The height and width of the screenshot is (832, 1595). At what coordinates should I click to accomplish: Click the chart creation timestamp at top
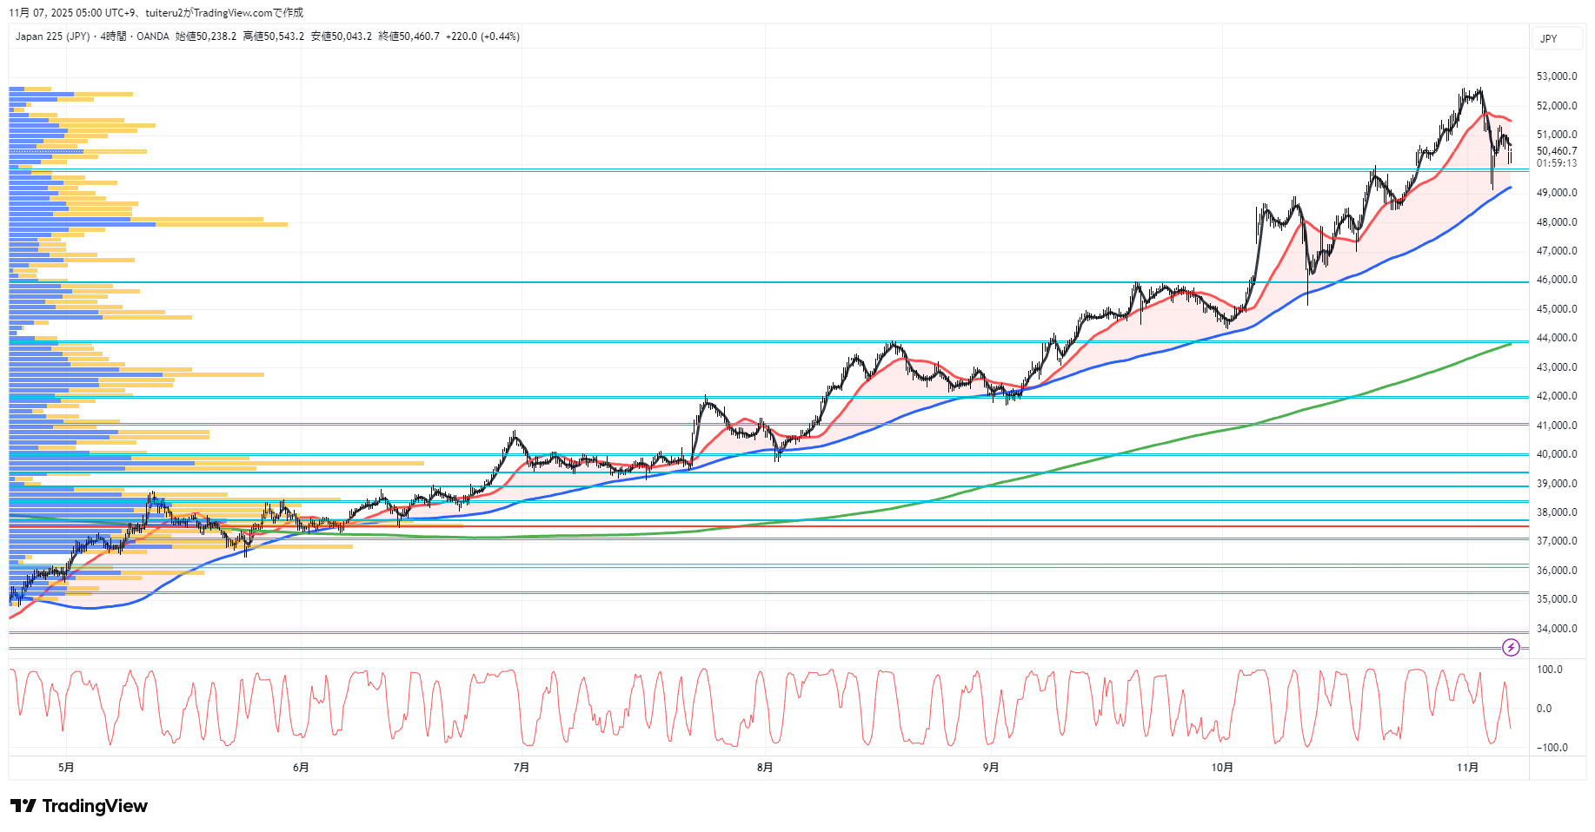tap(156, 13)
